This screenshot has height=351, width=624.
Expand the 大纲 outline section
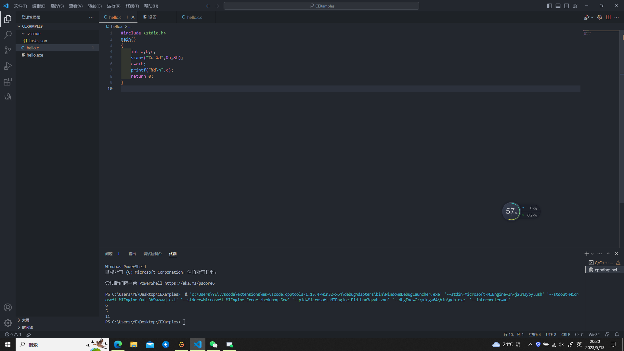[x=26, y=320]
